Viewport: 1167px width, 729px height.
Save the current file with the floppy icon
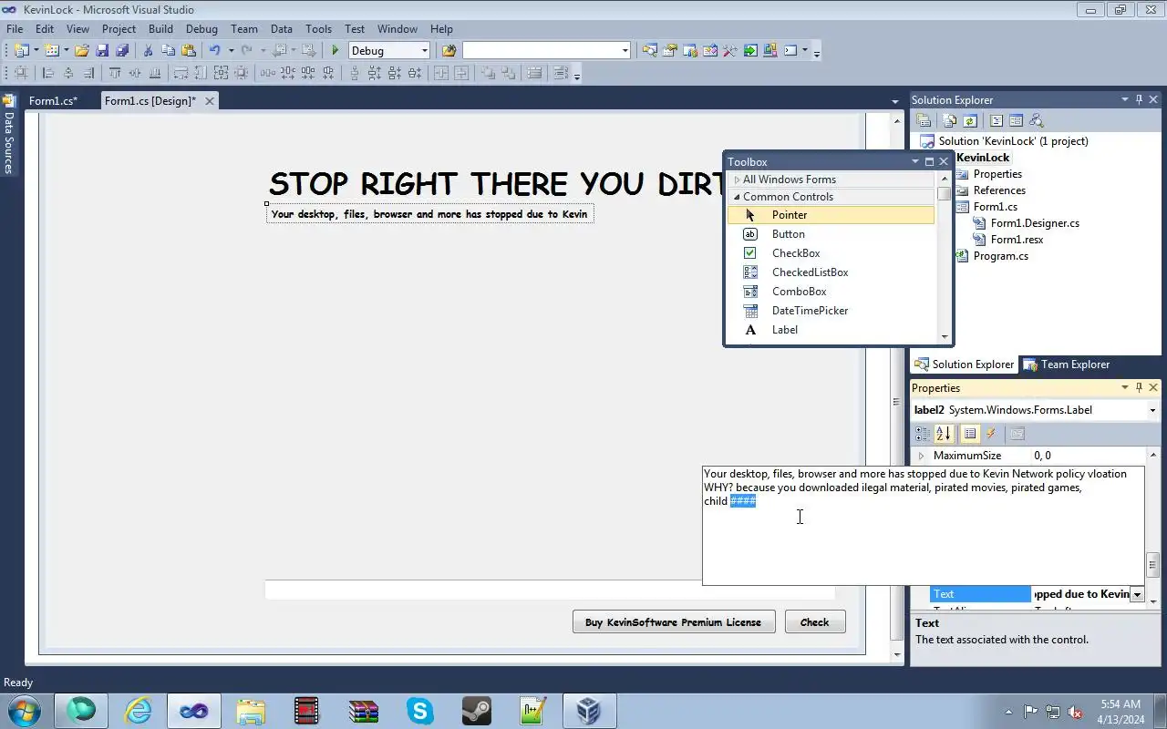(102, 50)
